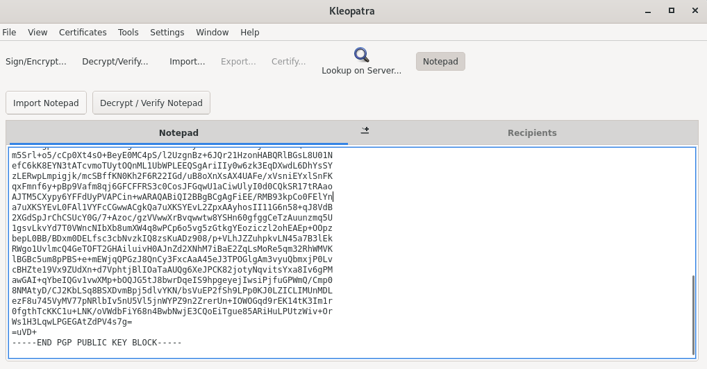Open the Settings menu
The height and width of the screenshot is (369, 707).
click(167, 33)
